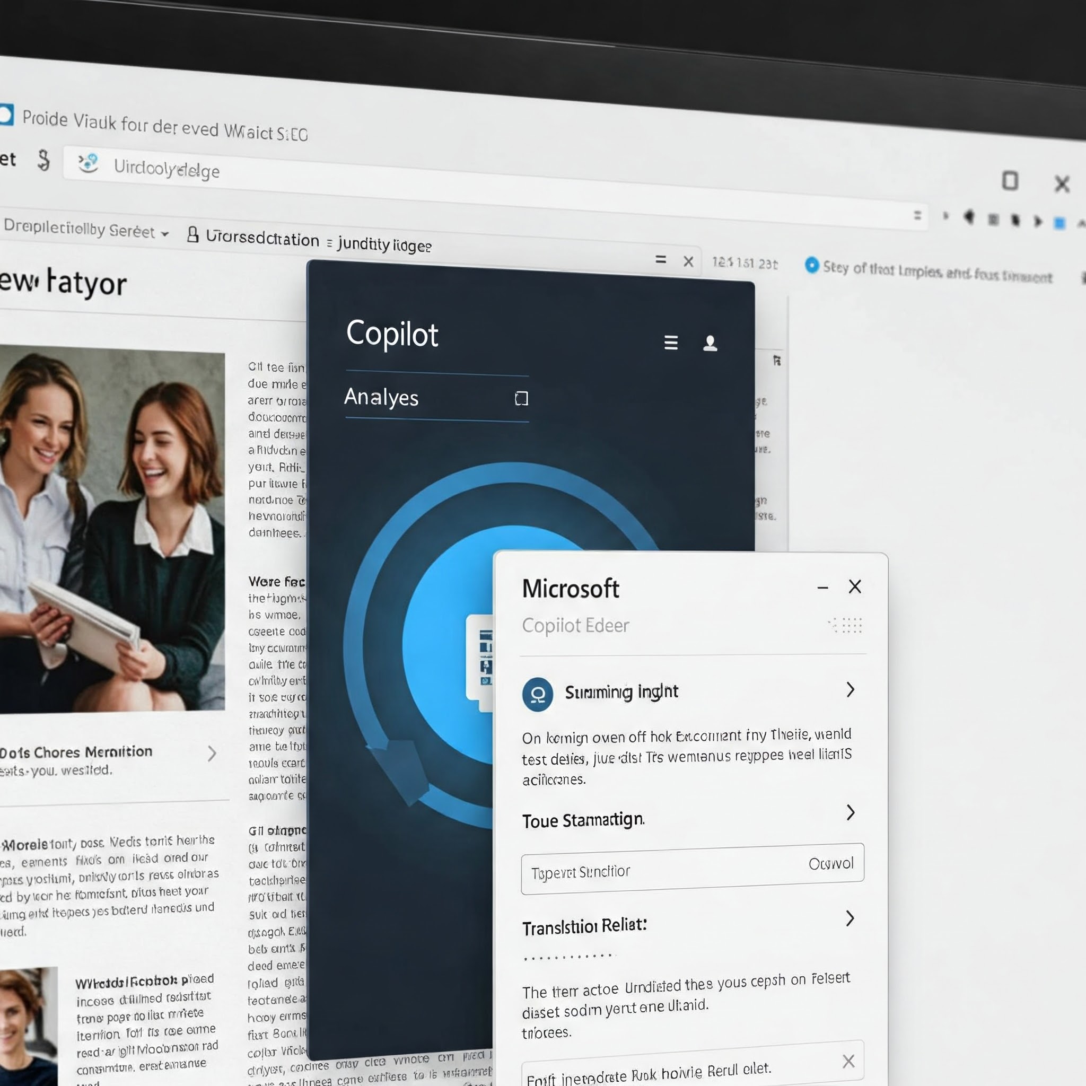
Task: Expand the Toue Stannatign chevron
Action: pos(851,812)
